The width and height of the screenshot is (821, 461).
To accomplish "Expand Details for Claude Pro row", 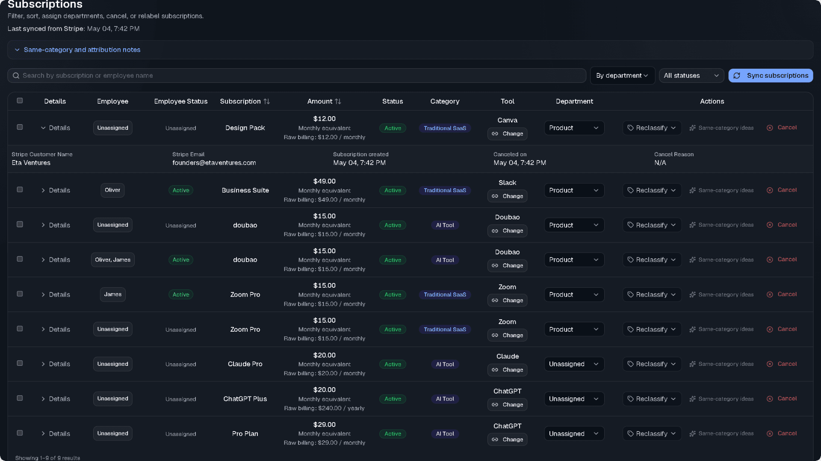I will tap(55, 364).
